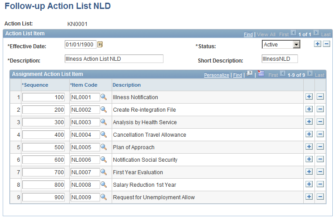Show previous Action List Item row arrow
The image size is (335, 218).
293,33
